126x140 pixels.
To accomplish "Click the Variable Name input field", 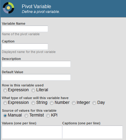I will pyautogui.click(x=25, y=29).
